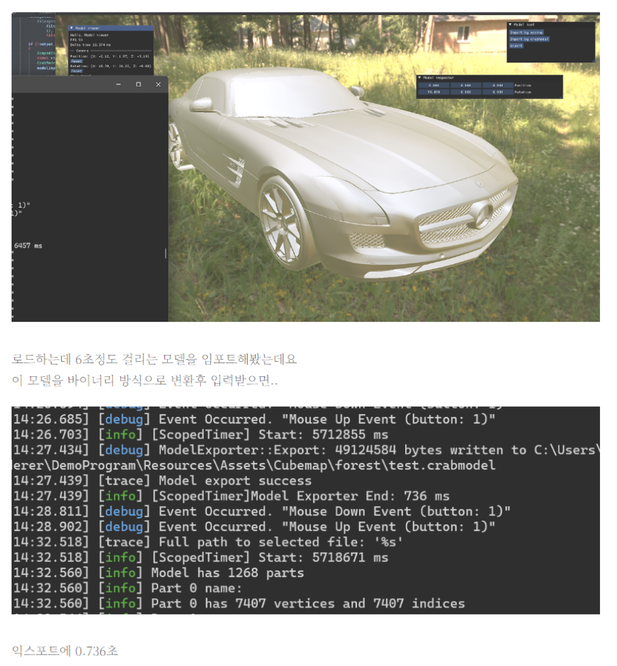Click the log line 'Full path to selected file'
Screen dimensions: 617x666
261,542
